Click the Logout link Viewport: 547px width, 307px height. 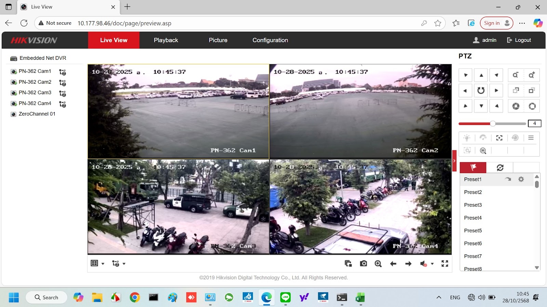[519, 40]
